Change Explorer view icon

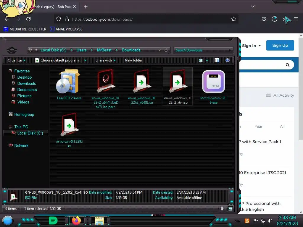click(x=201, y=60)
